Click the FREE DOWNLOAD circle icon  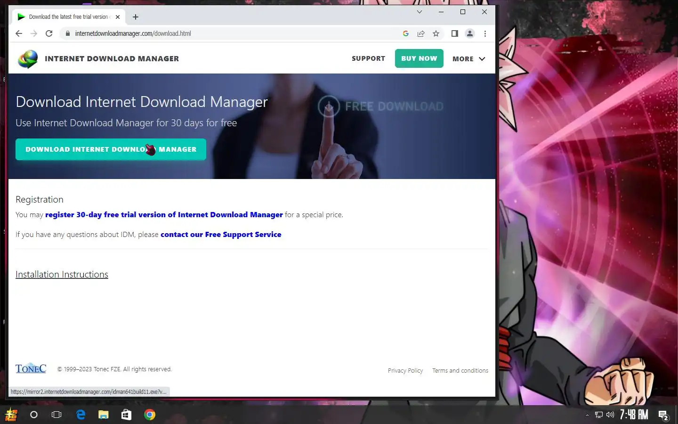(x=329, y=106)
